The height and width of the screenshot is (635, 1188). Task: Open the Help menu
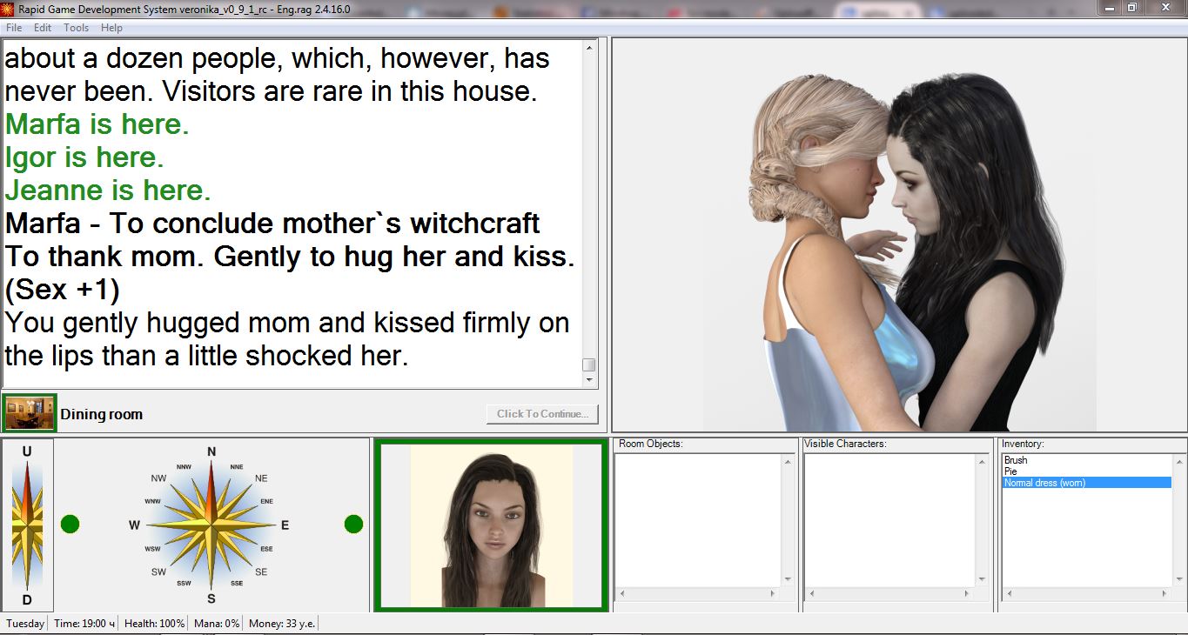tap(111, 28)
